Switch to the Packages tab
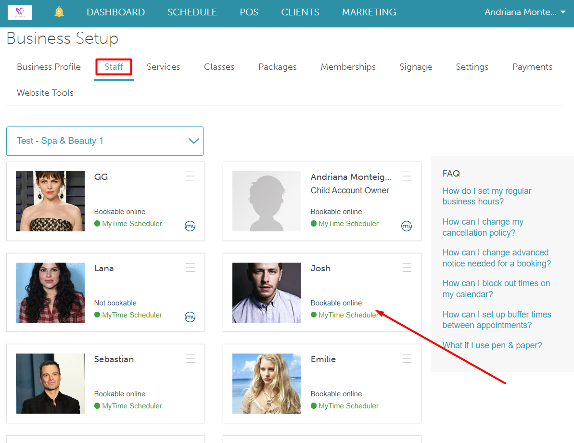 coord(278,67)
